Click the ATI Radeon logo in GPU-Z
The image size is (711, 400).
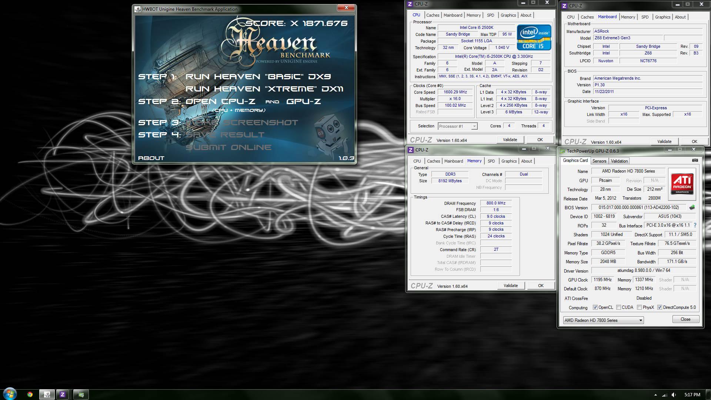click(682, 184)
